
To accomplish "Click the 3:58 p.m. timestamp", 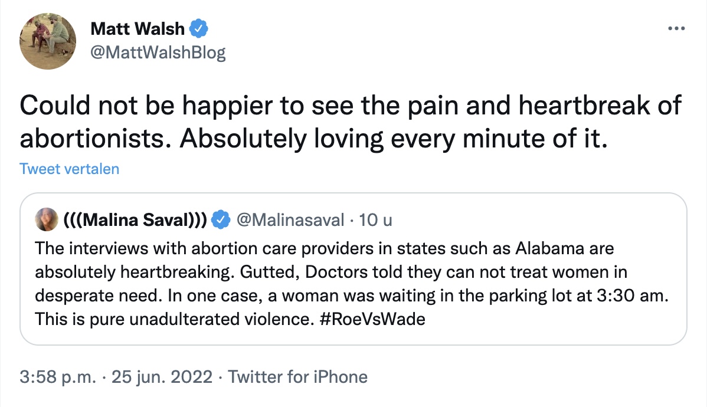I will [x=57, y=377].
